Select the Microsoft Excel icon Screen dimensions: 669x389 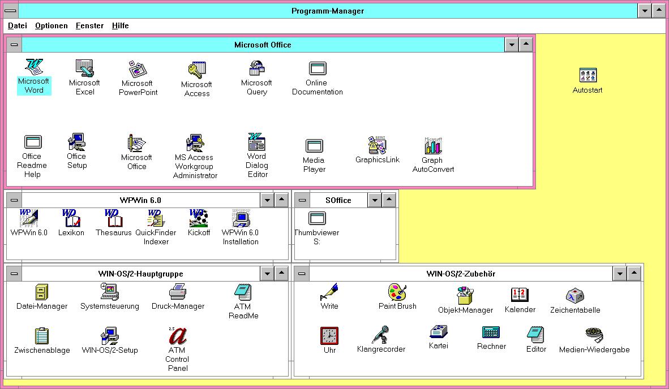tap(84, 68)
